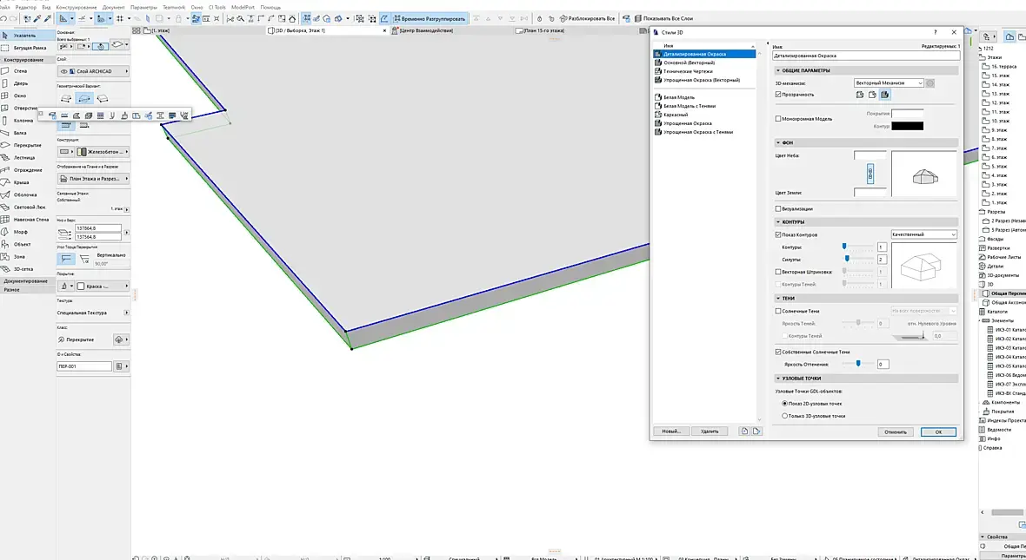Click the Удалить button

(x=710, y=432)
